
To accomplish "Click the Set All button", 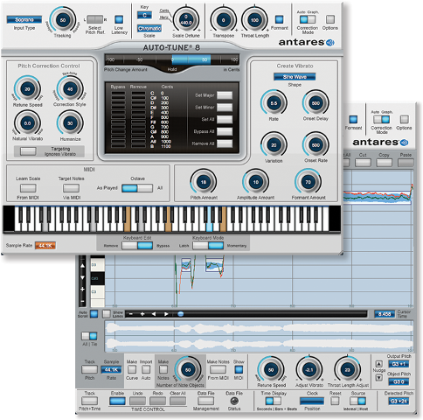I will 225,119.
